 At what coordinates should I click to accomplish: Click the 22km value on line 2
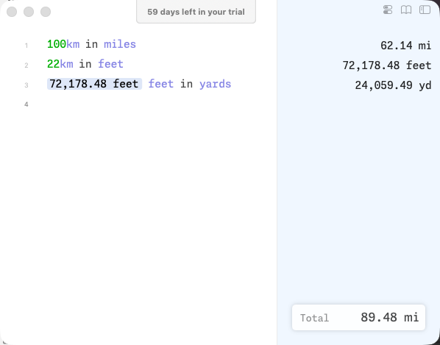coord(60,64)
